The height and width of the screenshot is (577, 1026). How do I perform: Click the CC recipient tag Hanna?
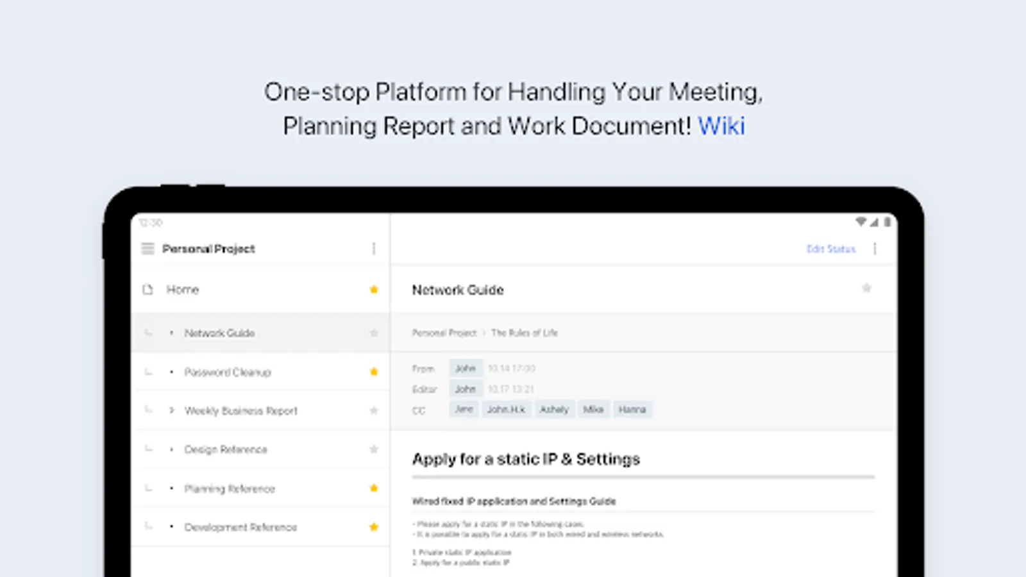[x=632, y=409]
